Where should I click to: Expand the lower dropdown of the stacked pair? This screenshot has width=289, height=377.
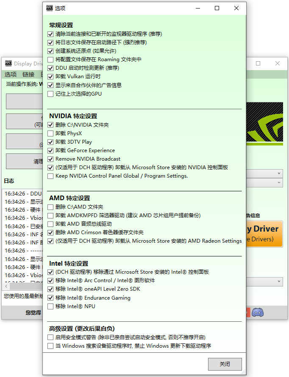[279, 182]
